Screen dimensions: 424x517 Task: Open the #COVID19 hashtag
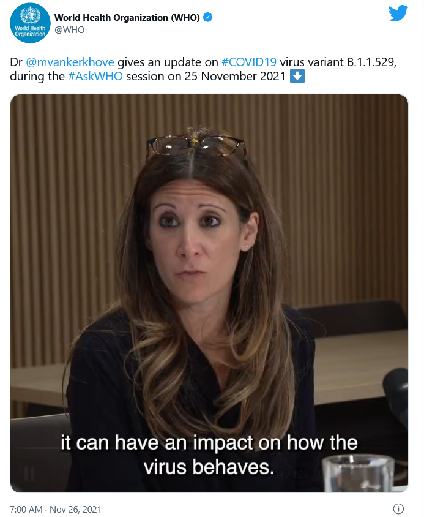249,62
